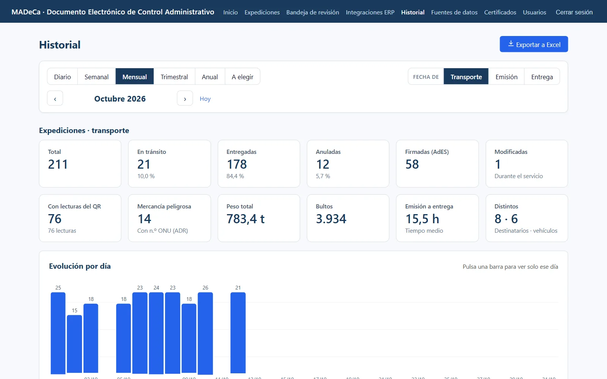
Task: Open Expediciones in the navigation bar
Action: click(x=262, y=12)
